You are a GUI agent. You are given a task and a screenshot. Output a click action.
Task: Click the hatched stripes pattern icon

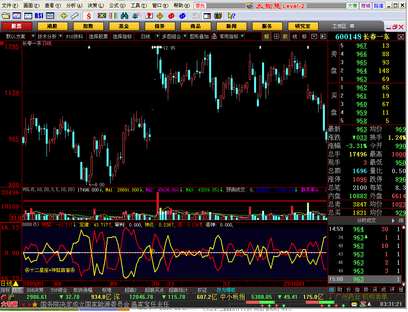(x=113, y=16)
